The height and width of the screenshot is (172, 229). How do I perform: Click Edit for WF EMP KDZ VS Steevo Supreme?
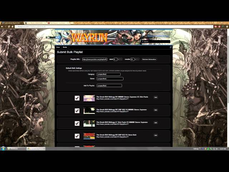(156, 110)
